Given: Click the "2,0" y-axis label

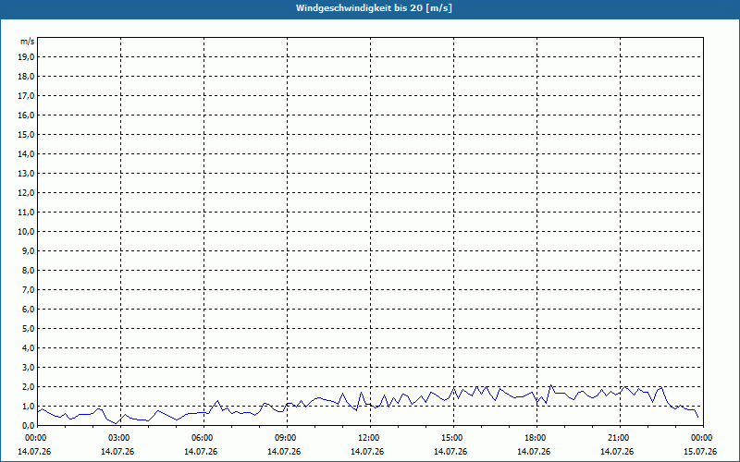Looking at the screenshot, I should (x=28, y=386).
